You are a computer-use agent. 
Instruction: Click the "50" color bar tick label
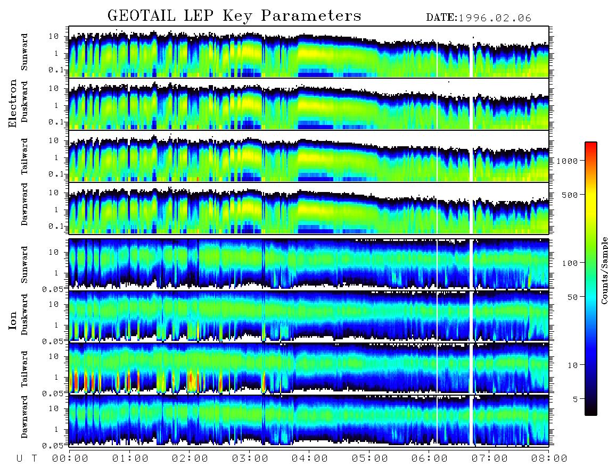click(x=572, y=297)
